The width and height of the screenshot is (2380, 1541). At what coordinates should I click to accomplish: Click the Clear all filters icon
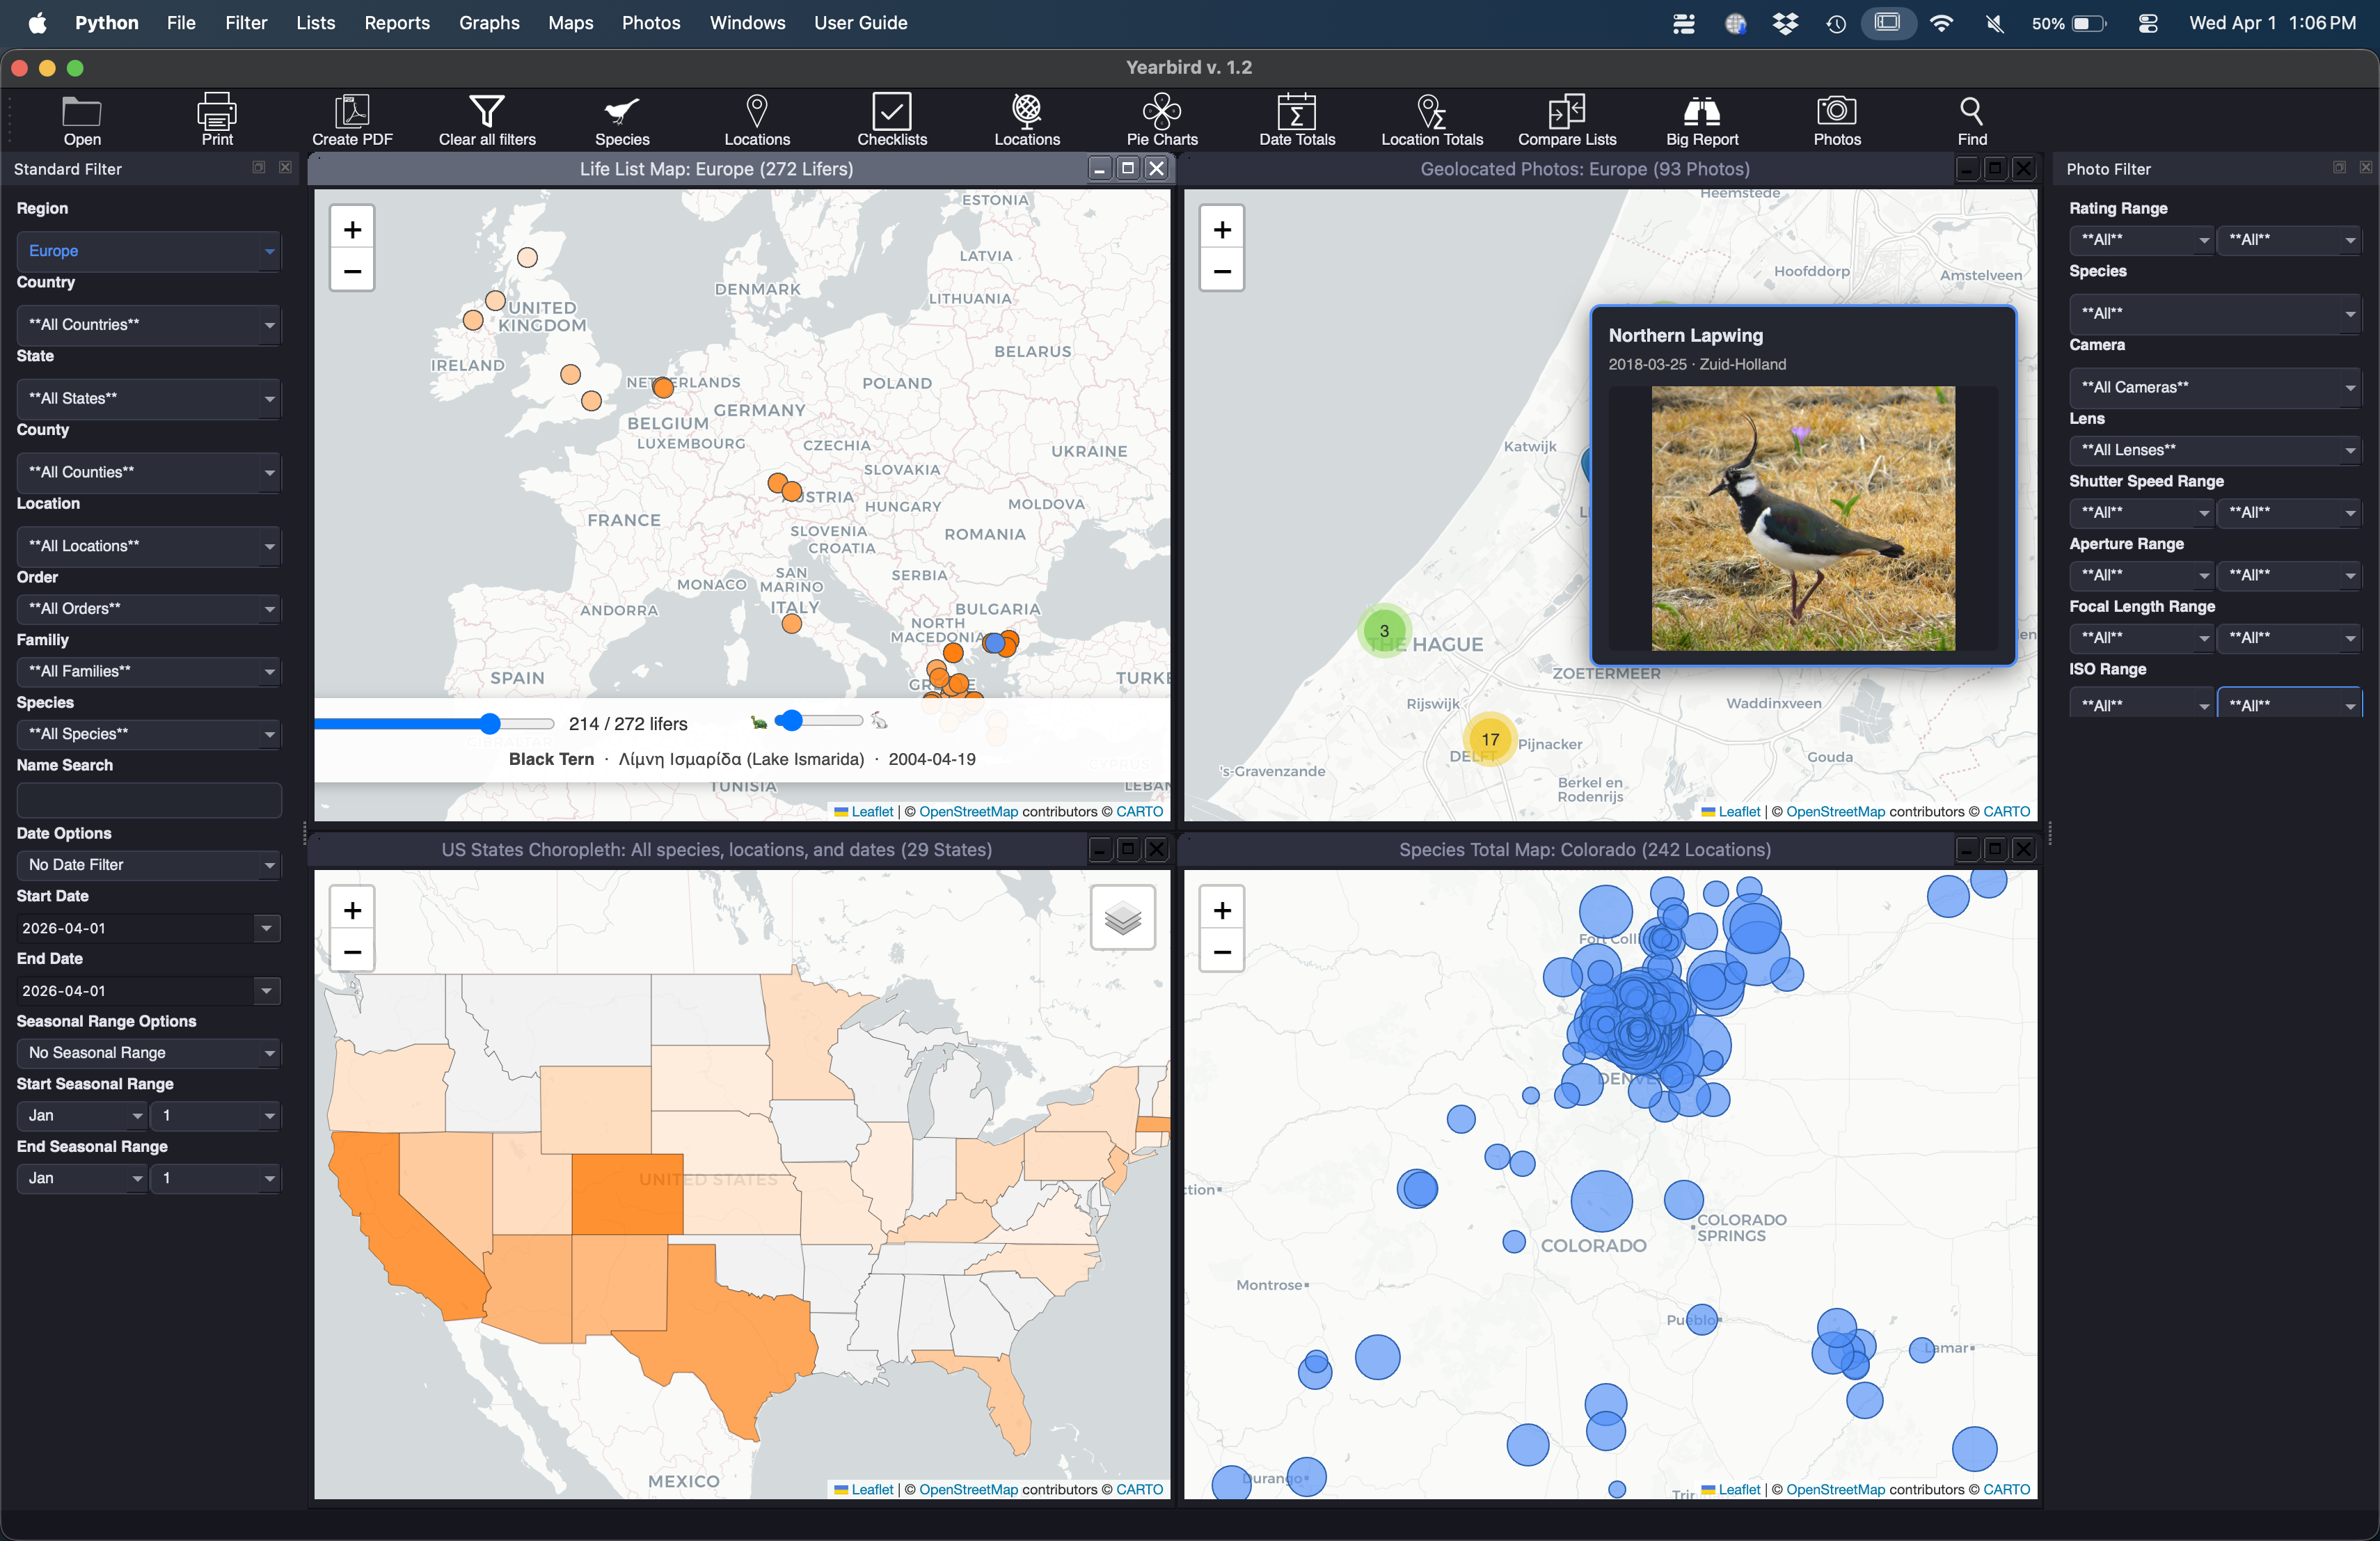[x=487, y=119]
